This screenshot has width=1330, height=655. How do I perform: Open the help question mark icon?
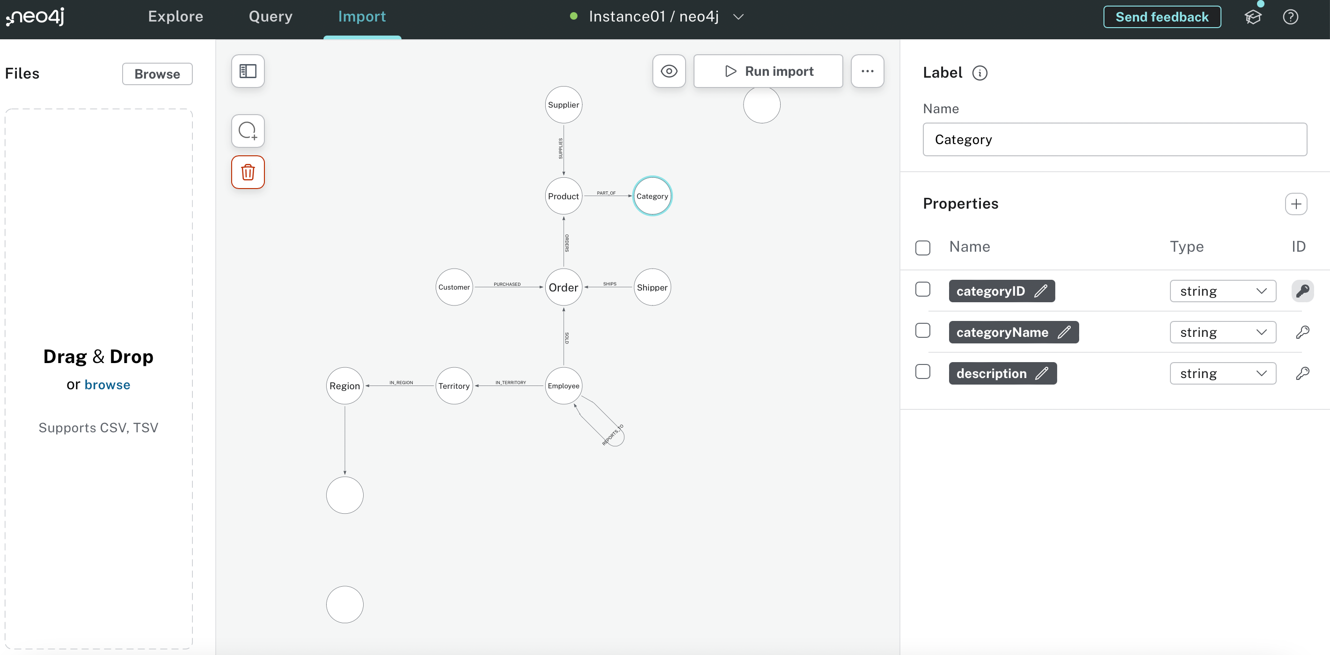point(1290,17)
